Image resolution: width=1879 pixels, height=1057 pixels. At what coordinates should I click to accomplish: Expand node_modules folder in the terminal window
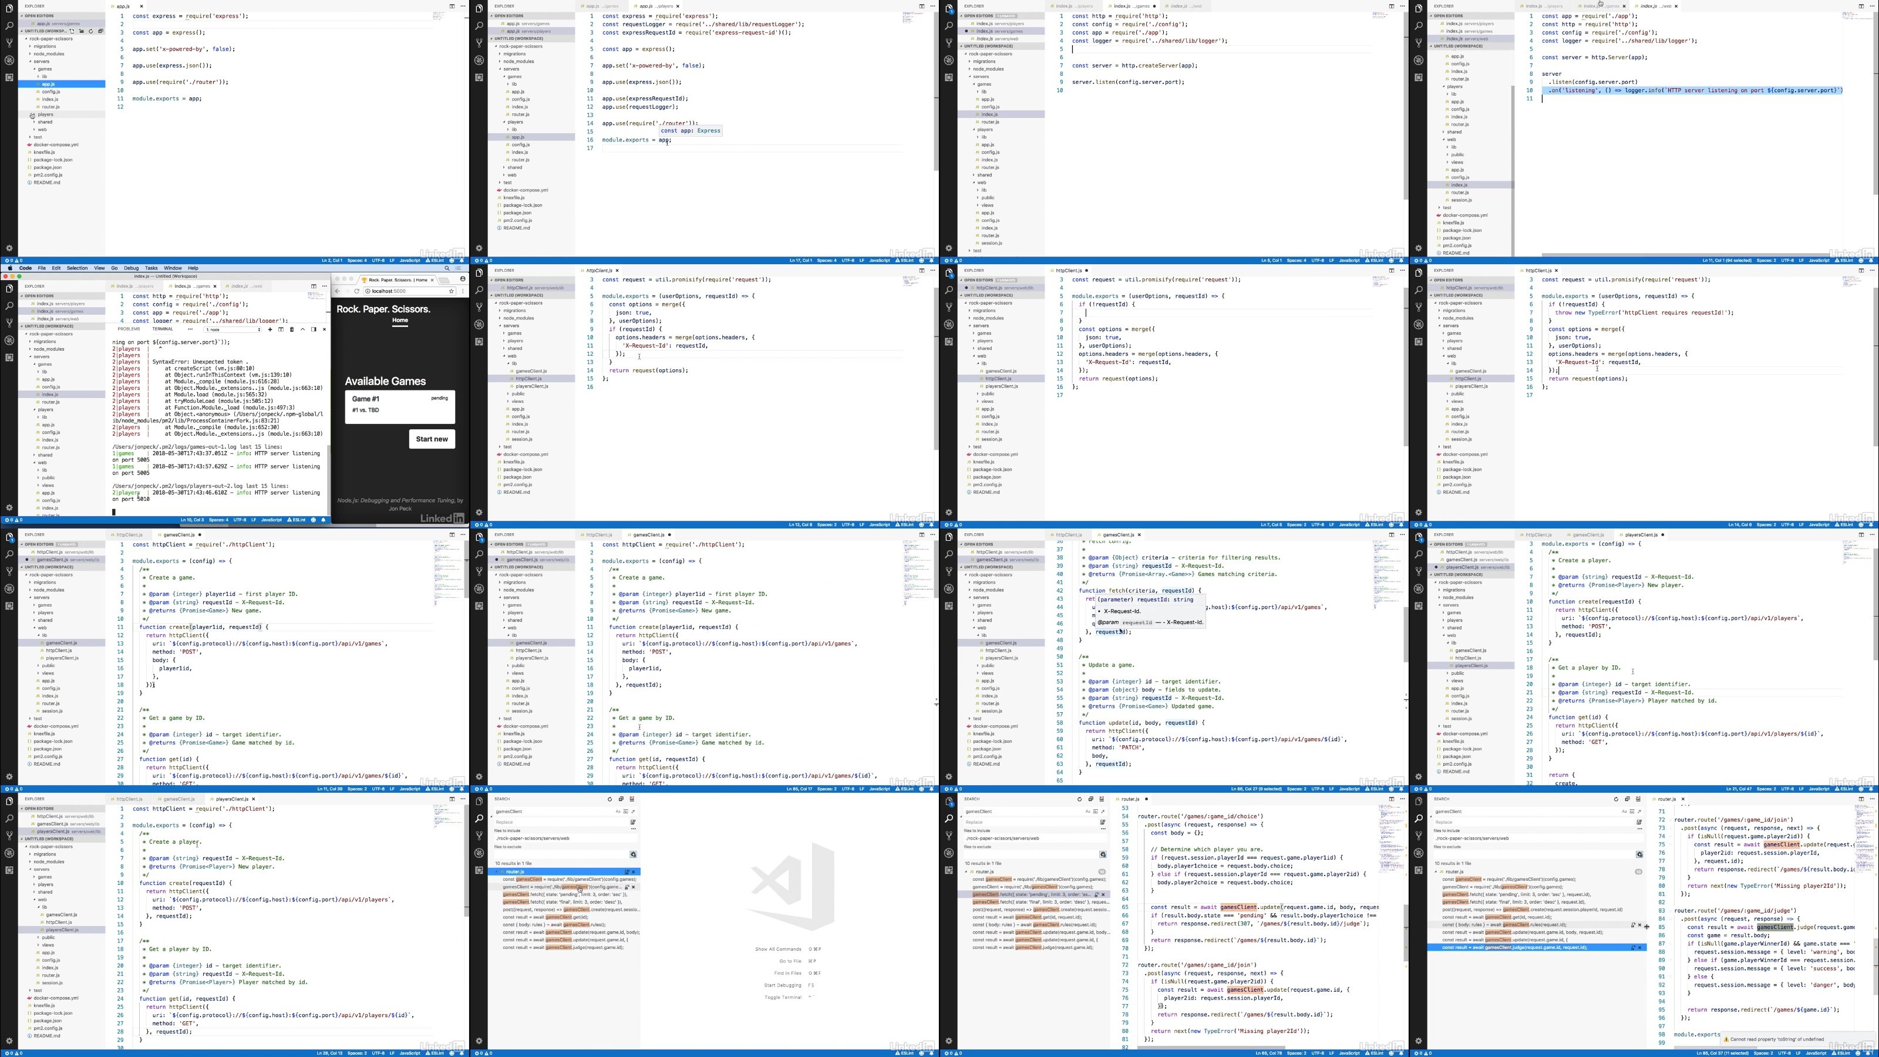click(30, 349)
